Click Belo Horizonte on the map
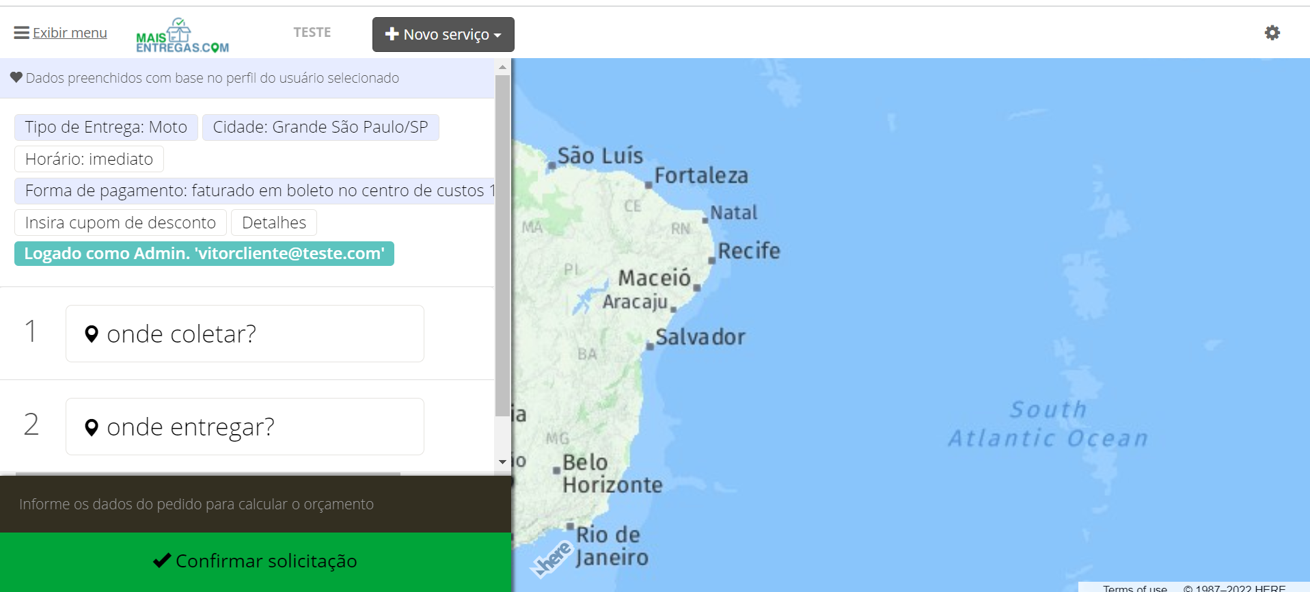 coord(612,473)
